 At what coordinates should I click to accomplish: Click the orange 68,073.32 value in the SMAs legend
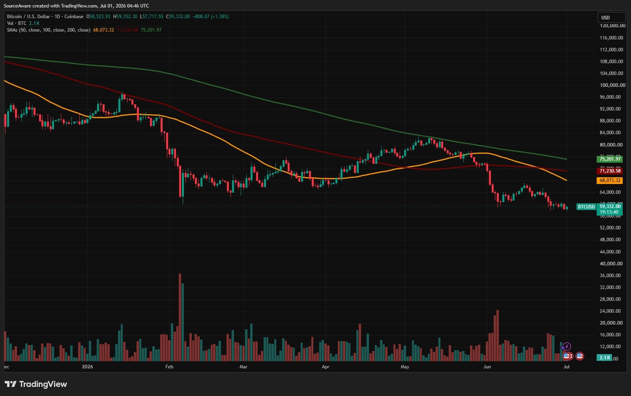pyautogui.click(x=103, y=30)
